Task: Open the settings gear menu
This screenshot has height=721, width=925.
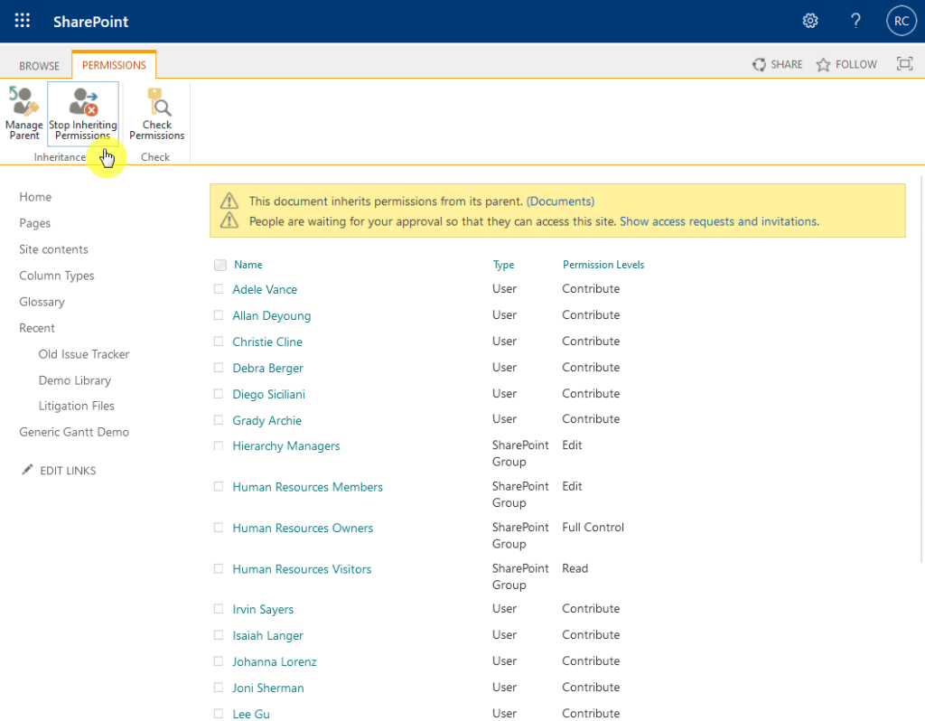Action: [x=810, y=22]
